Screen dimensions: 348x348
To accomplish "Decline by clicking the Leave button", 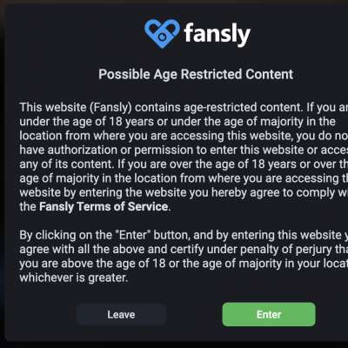I will (x=121, y=315).
